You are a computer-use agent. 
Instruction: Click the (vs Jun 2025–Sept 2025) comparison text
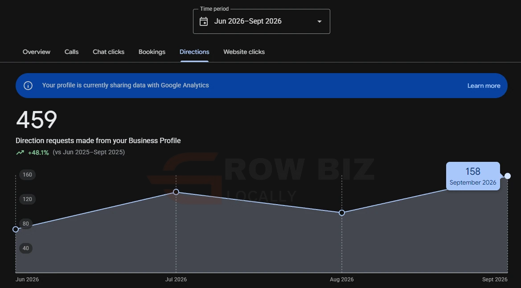pyautogui.click(x=89, y=152)
